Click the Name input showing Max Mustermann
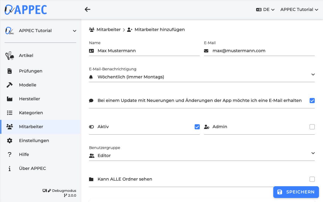 pos(144,51)
